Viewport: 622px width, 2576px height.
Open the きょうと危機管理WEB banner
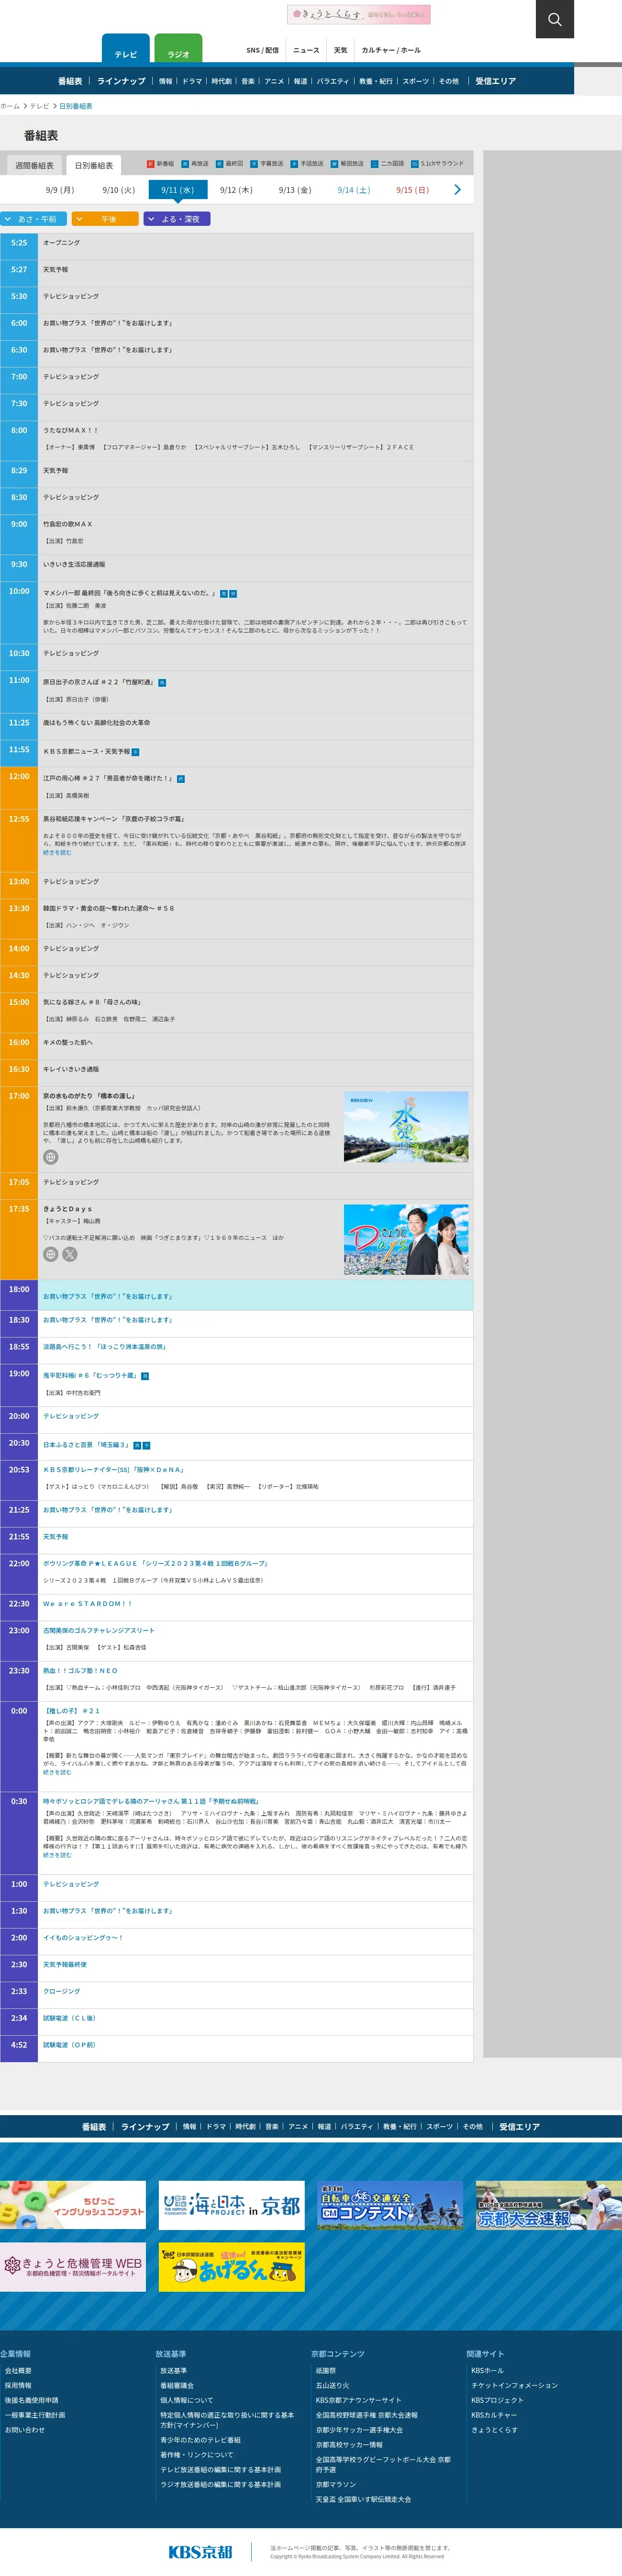click(73, 2267)
